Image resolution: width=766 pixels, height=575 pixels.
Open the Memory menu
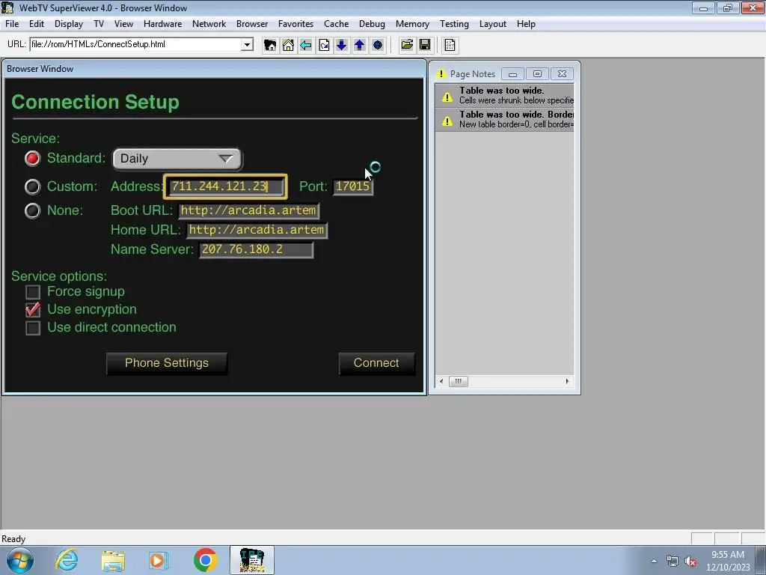point(412,24)
